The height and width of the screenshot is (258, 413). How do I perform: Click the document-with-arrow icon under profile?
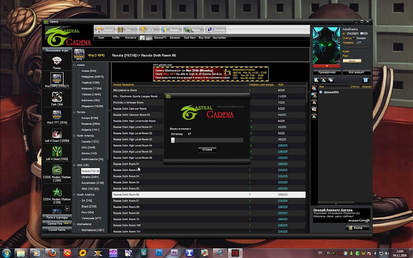coord(317,80)
